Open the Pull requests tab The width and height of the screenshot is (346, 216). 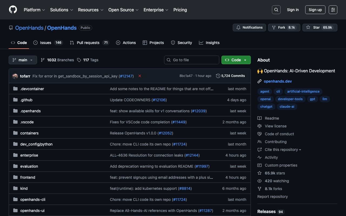pyautogui.click(x=88, y=43)
